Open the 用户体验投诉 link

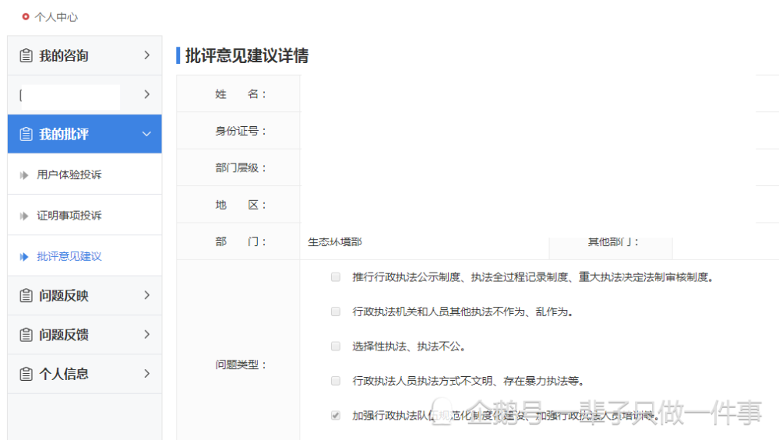click(x=69, y=174)
